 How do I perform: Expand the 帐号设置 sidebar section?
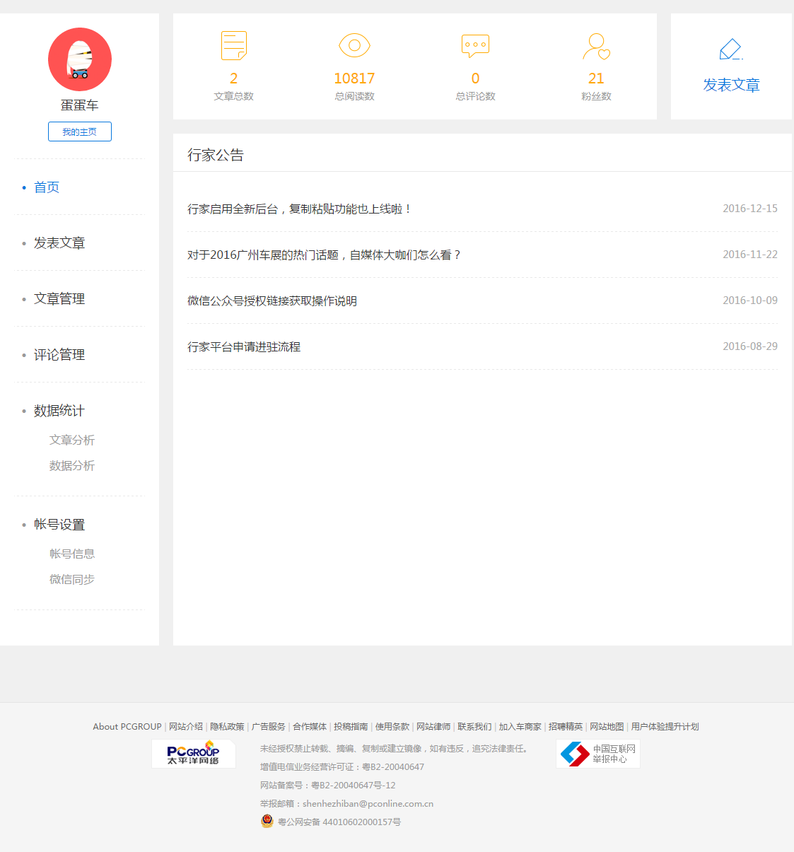click(59, 525)
